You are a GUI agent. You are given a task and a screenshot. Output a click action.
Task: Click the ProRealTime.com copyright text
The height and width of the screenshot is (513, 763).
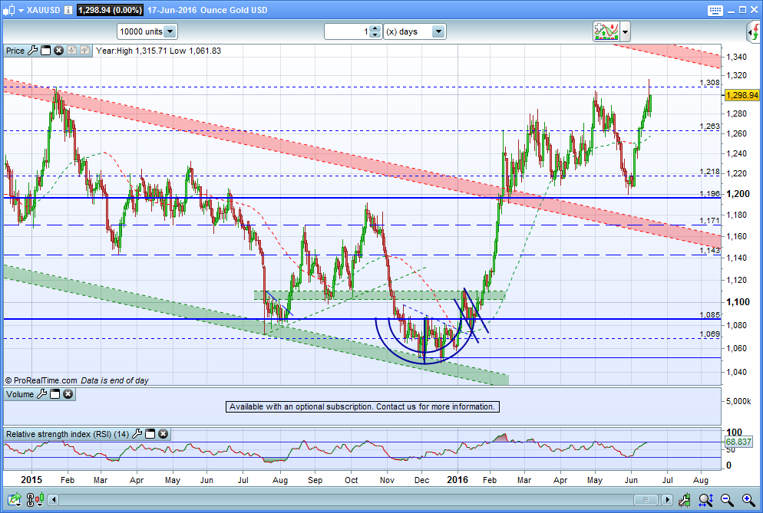[x=41, y=380]
